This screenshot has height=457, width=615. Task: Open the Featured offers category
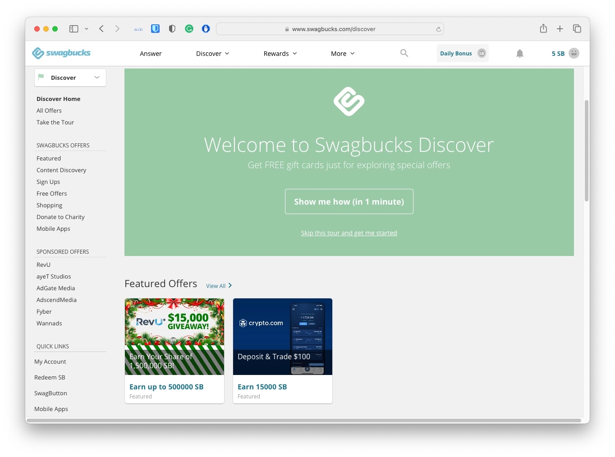49,158
